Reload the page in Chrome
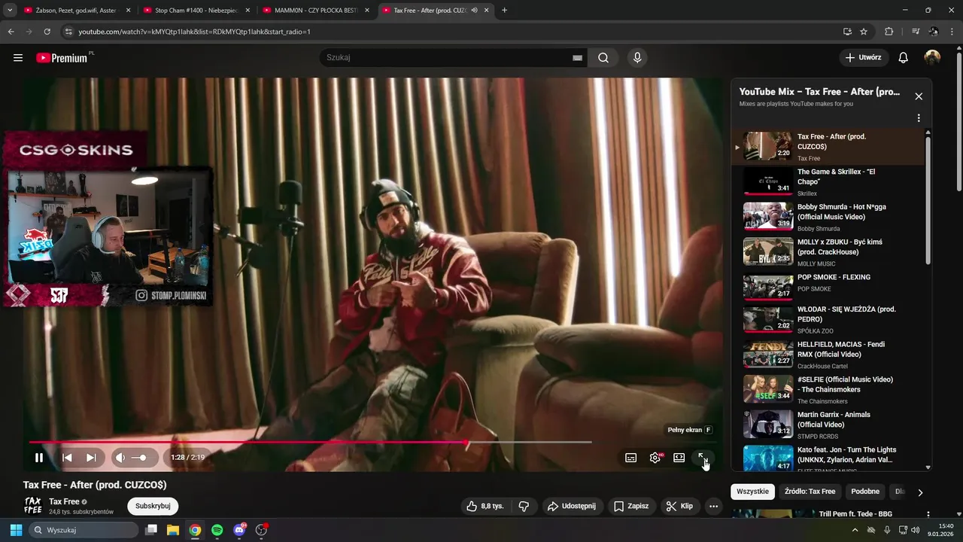 [47, 32]
